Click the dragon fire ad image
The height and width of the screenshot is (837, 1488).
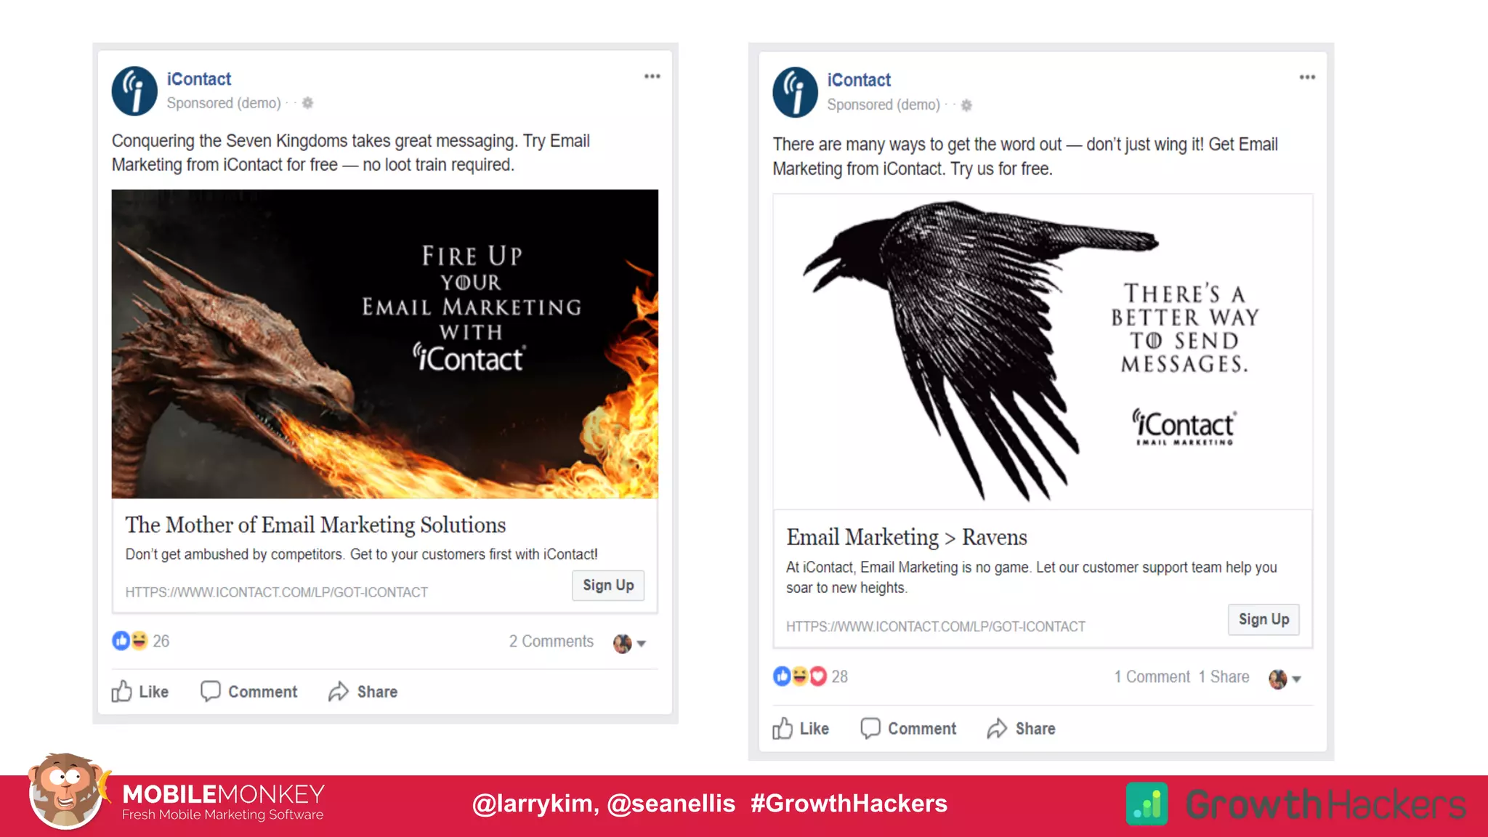coord(385,344)
